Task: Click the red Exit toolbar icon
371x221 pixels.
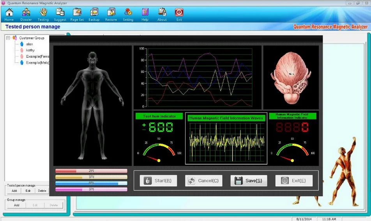Action: [x=179, y=14]
